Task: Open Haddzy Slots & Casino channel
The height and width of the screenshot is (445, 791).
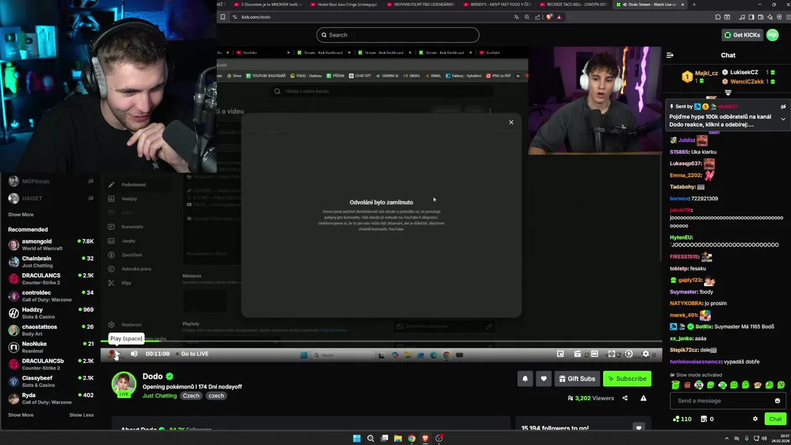Action: [x=51, y=313]
